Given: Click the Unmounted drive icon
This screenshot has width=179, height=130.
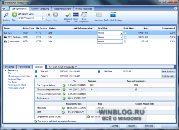Looking at the screenshot, I should click(x=5, y=42).
